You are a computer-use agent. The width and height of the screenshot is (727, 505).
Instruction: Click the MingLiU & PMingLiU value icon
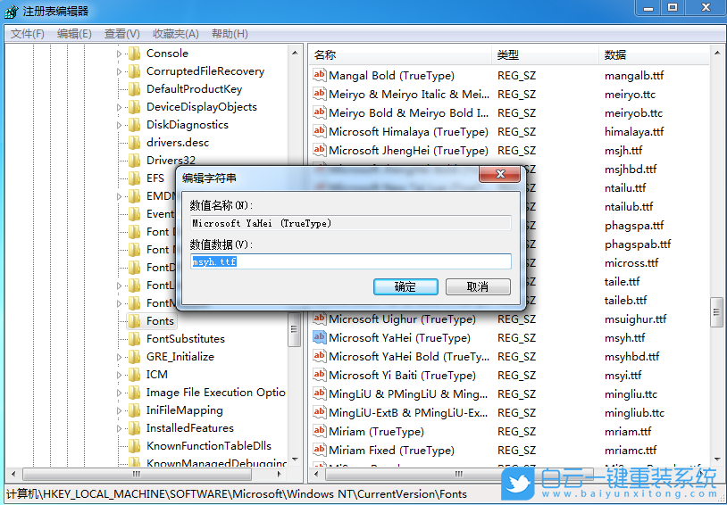click(319, 393)
